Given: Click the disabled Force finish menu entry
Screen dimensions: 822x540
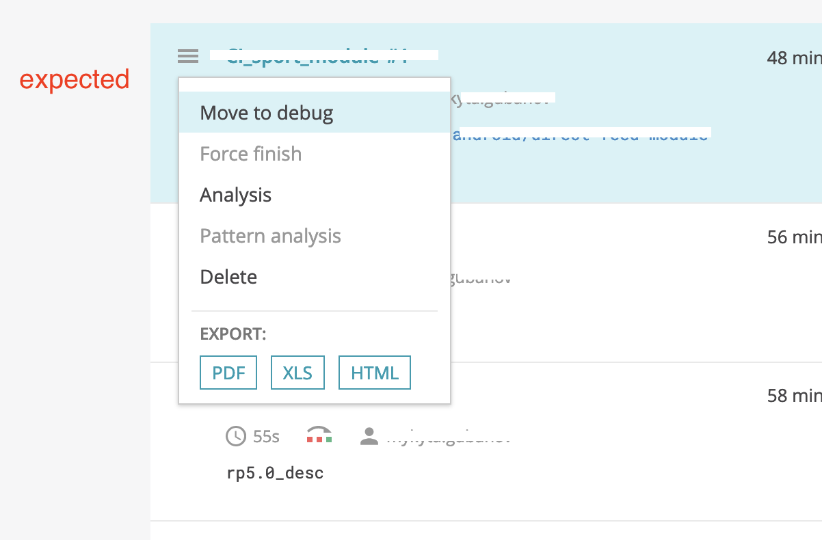Looking at the screenshot, I should [250, 153].
